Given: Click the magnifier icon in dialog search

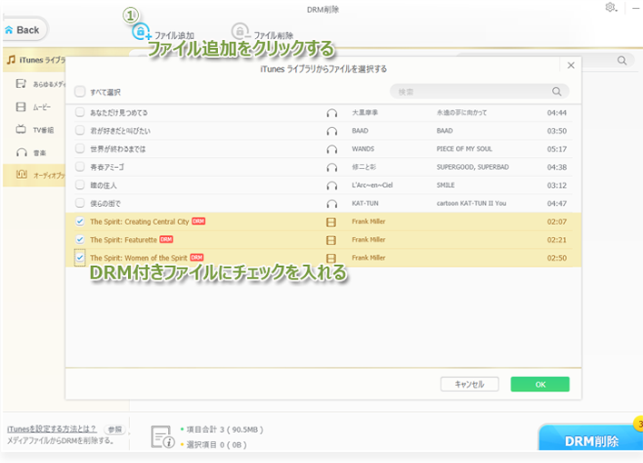Looking at the screenshot, I should [557, 92].
